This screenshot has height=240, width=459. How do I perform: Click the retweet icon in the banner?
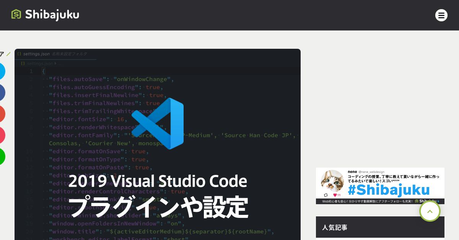(x=326, y=195)
